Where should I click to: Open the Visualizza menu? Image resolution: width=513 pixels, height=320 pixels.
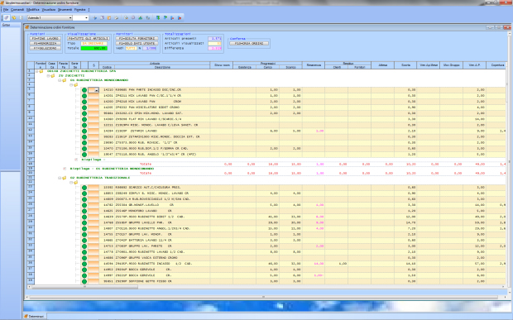point(49,10)
